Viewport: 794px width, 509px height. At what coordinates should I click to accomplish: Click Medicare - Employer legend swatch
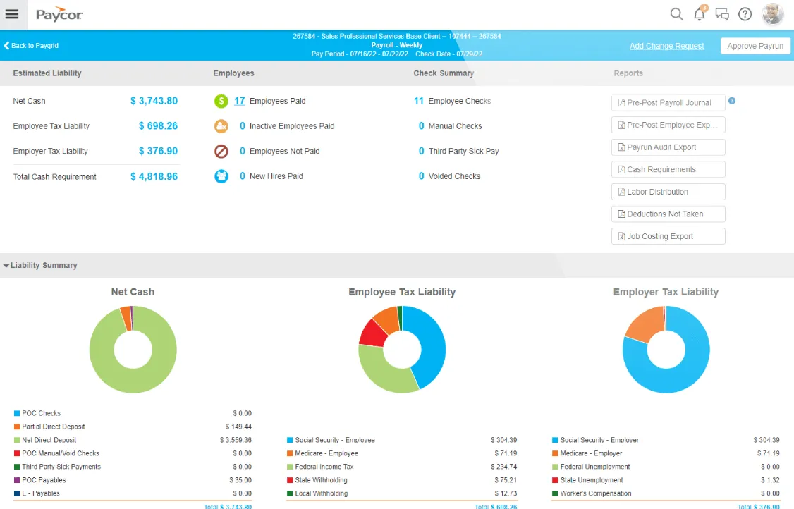click(x=555, y=453)
